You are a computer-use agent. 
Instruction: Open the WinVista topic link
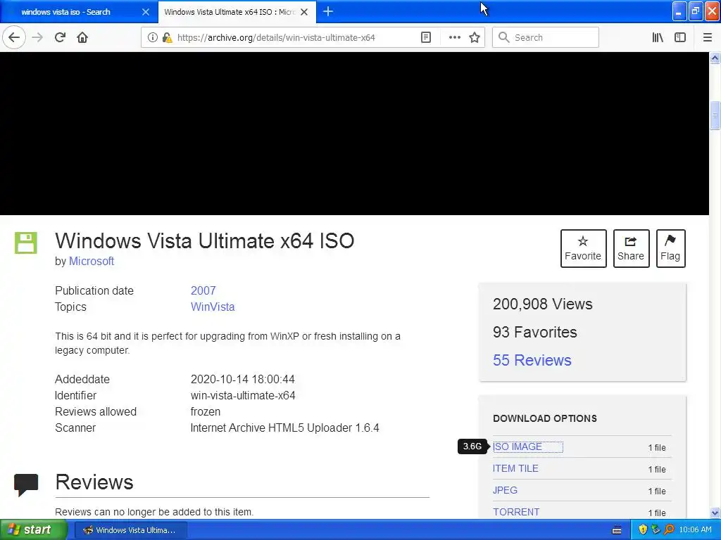[x=213, y=307]
